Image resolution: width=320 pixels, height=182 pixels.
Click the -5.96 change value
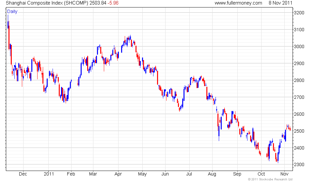113,3
